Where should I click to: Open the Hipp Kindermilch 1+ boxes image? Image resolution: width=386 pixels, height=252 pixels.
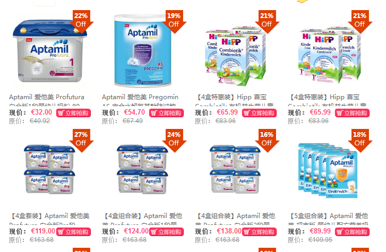pyautogui.click(x=329, y=55)
